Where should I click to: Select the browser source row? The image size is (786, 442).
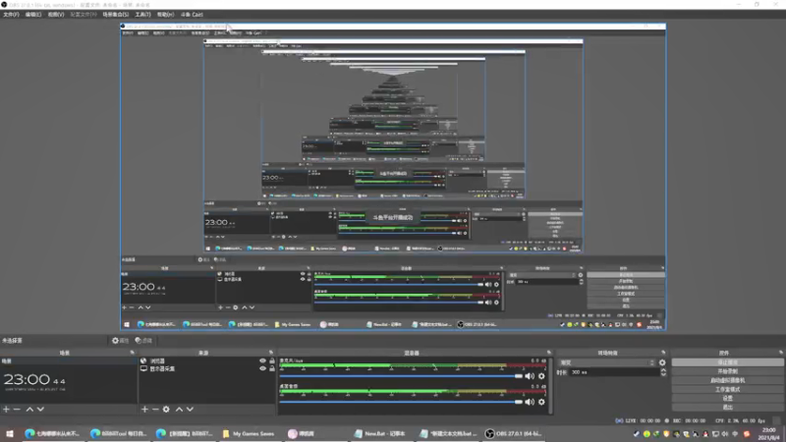tap(207, 360)
